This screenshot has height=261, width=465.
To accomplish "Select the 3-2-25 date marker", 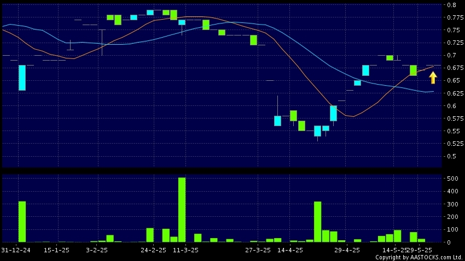I will (97, 250).
